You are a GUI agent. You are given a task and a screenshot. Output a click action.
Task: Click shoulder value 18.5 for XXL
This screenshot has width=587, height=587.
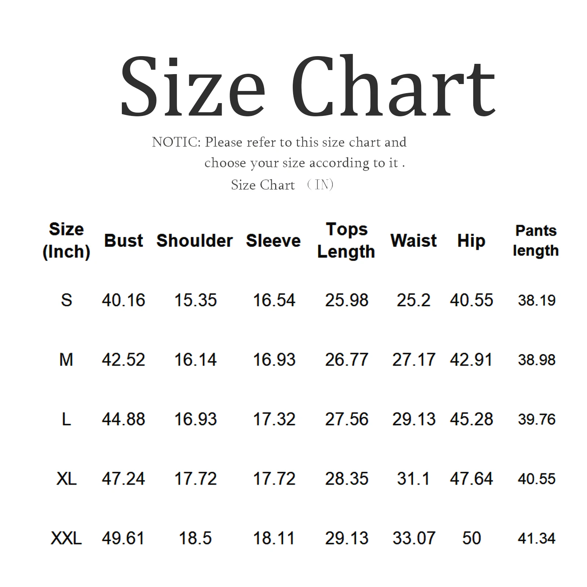point(195,539)
